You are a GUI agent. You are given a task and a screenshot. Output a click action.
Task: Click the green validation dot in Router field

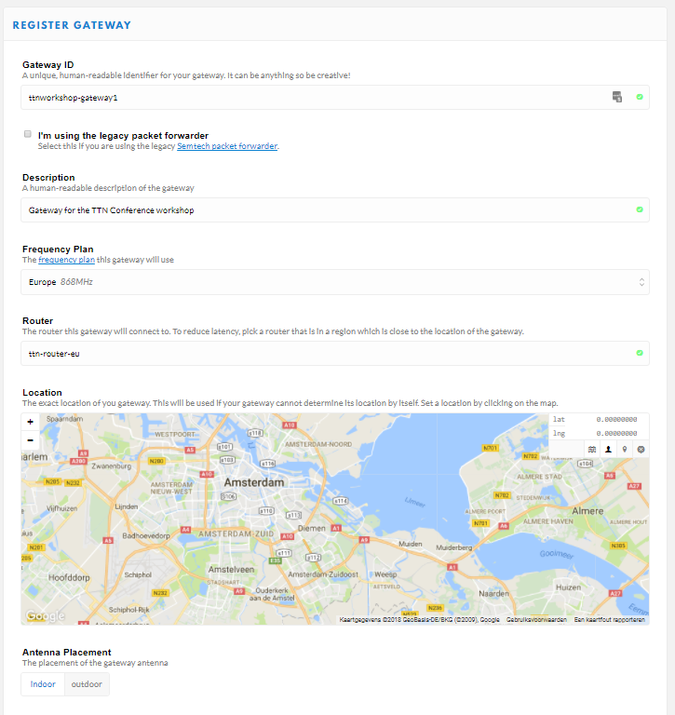coord(640,353)
